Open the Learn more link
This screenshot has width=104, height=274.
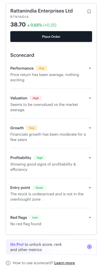click(65, 263)
